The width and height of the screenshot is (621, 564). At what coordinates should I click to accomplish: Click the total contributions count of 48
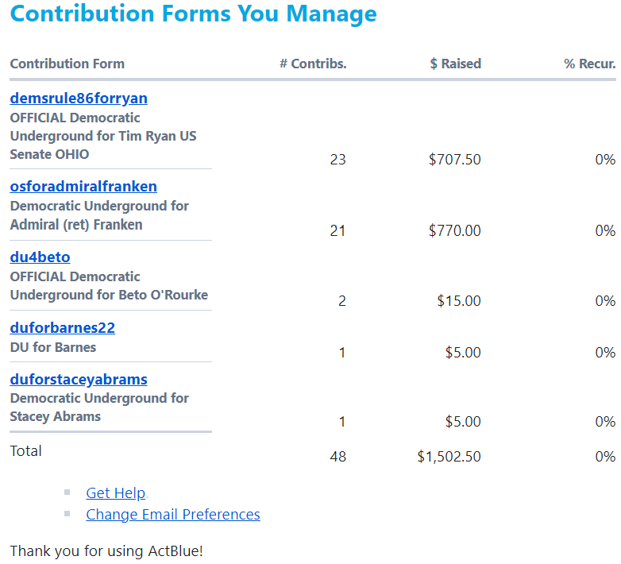[337, 457]
